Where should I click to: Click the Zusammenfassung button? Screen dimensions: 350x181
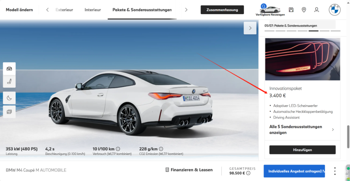coord(222,10)
